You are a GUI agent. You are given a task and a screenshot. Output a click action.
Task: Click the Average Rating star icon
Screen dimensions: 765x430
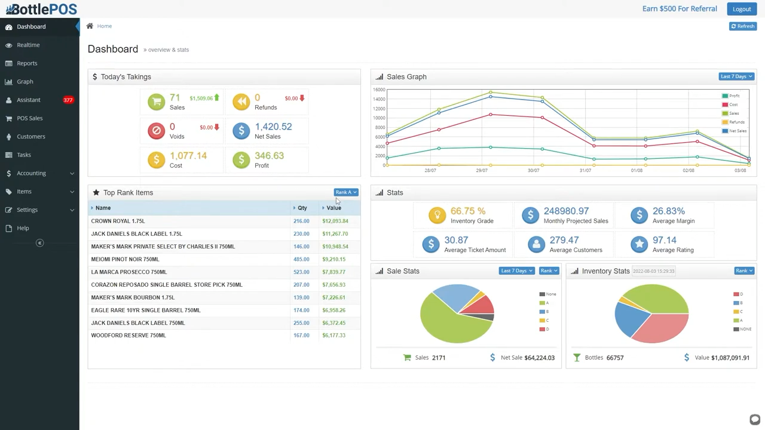click(639, 244)
